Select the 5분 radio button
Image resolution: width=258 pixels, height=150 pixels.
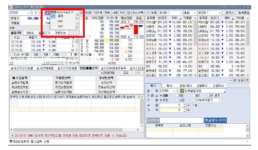(x=42, y=54)
